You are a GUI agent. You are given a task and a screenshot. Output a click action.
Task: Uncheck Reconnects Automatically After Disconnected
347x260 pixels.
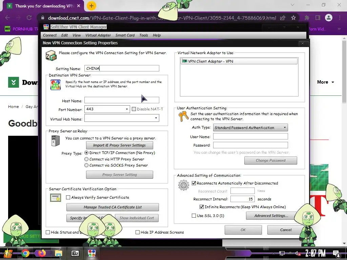(194, 183)
